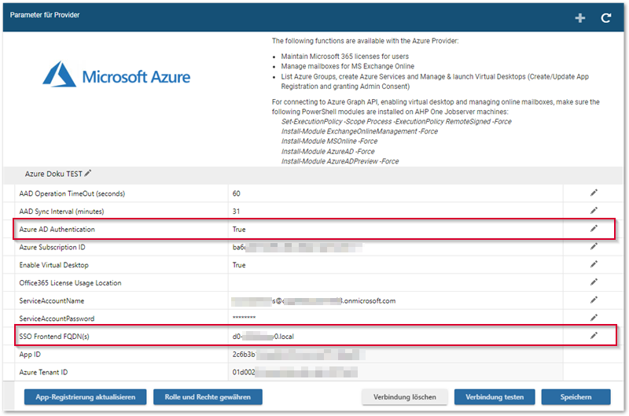Image resolution: width=629 pixels, height=416 pixels.
Task: Select the value 60 for TimeOut
Action: tap(237, 193)
